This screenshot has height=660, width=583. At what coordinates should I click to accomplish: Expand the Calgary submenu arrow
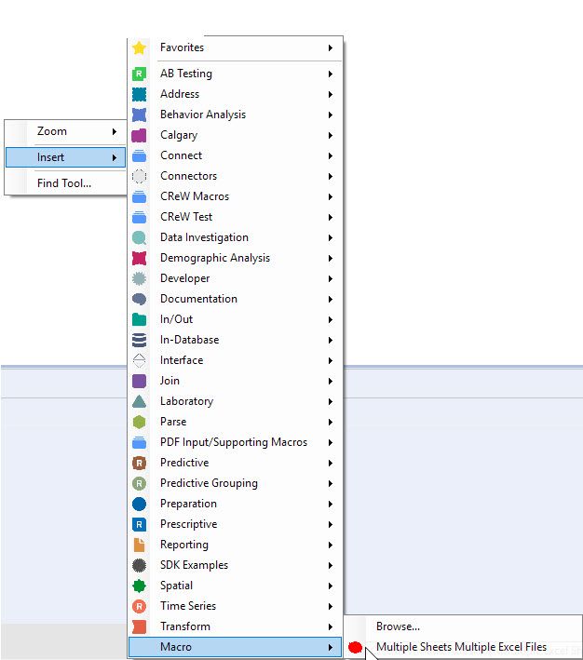point(331,136)
